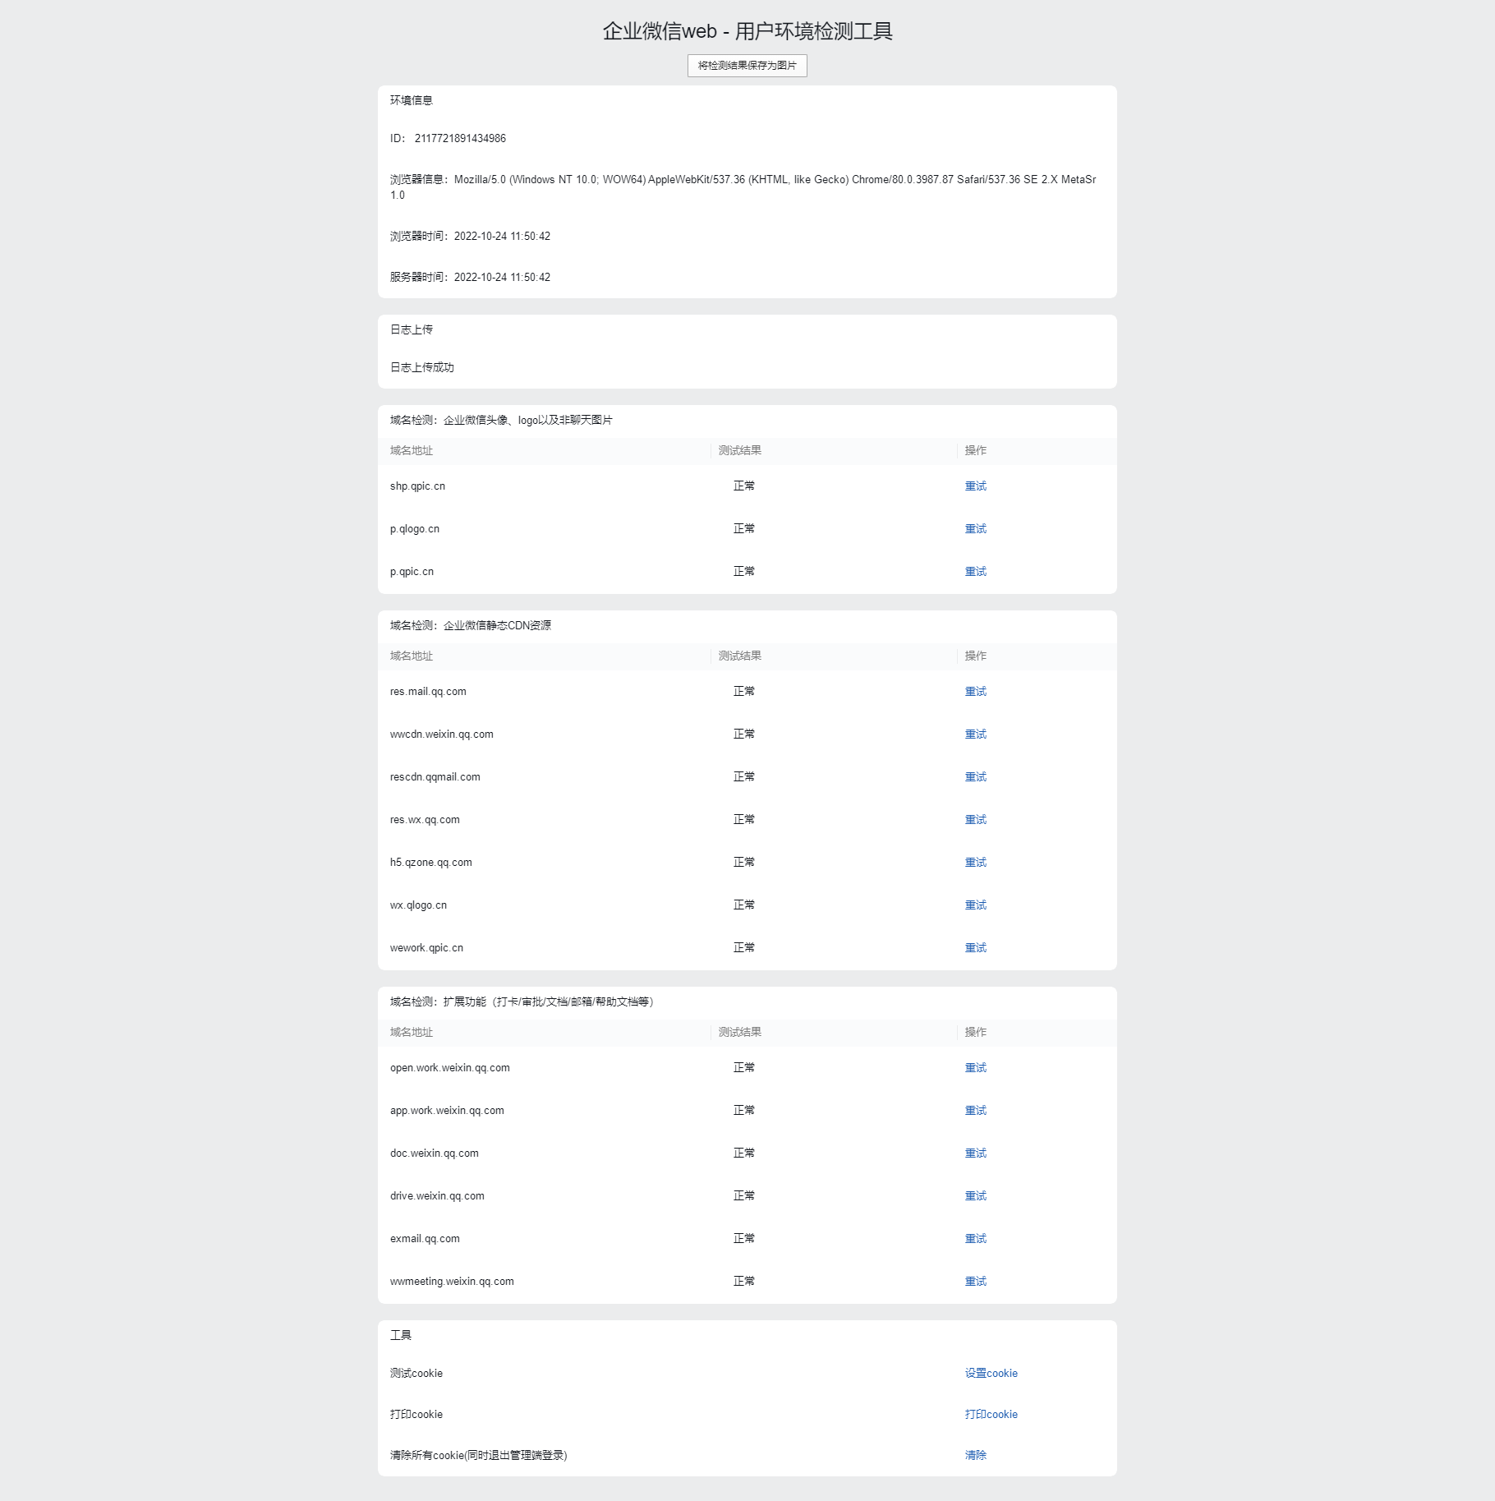1495x1501 pixels.
Task: Click the 将检测结果保存为图片 button
Action: [x=747, y=66]
